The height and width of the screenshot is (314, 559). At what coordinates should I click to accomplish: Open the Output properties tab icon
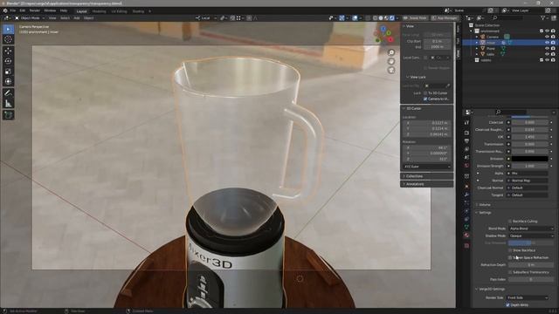[466, 141]
